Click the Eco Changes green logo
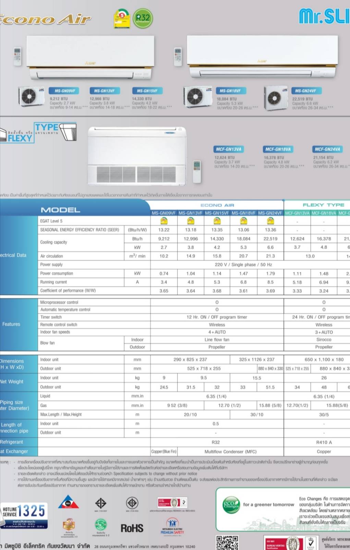 (x=231, y=505)
